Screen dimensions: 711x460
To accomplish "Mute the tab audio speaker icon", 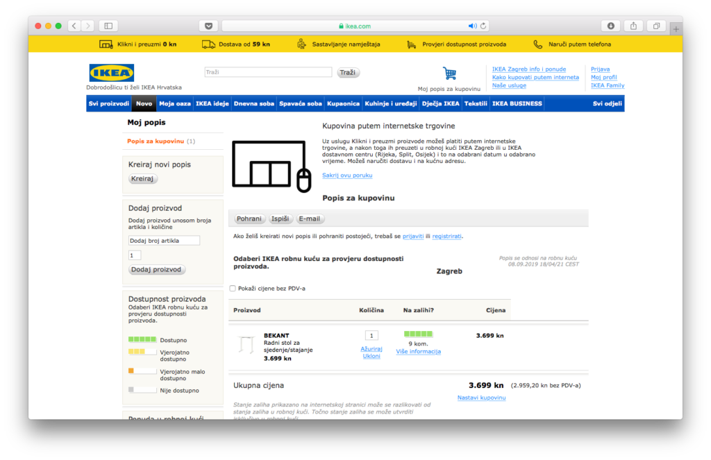I will click(x=472, y=26).
